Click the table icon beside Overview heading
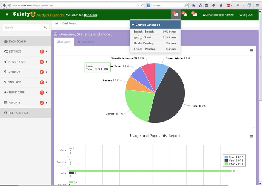Image resolution: width=262 pixels, height=186 pixels. click(x=55, y=34)
